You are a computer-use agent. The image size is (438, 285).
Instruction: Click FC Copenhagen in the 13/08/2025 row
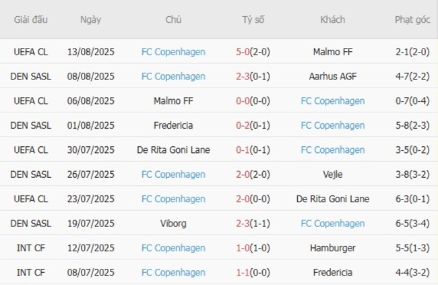(173, 52)
